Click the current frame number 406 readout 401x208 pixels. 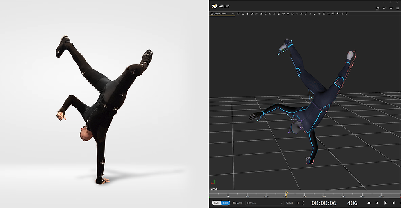click(x=352, y=203)
